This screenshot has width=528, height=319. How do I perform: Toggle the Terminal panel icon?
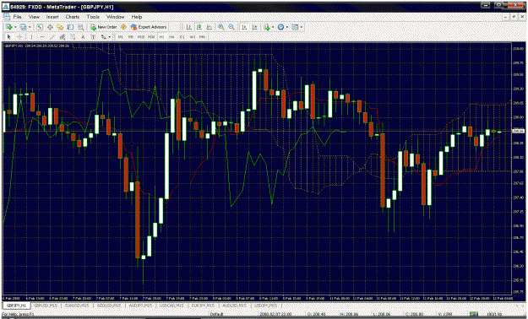[70, 27]
